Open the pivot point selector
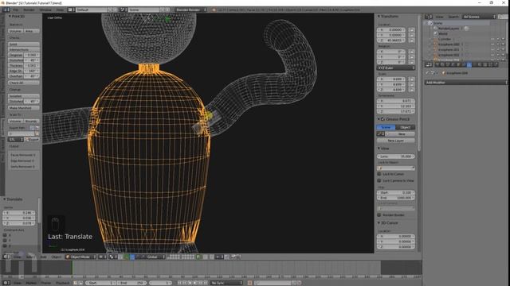 pyautogui.click(x=113, y=257)
